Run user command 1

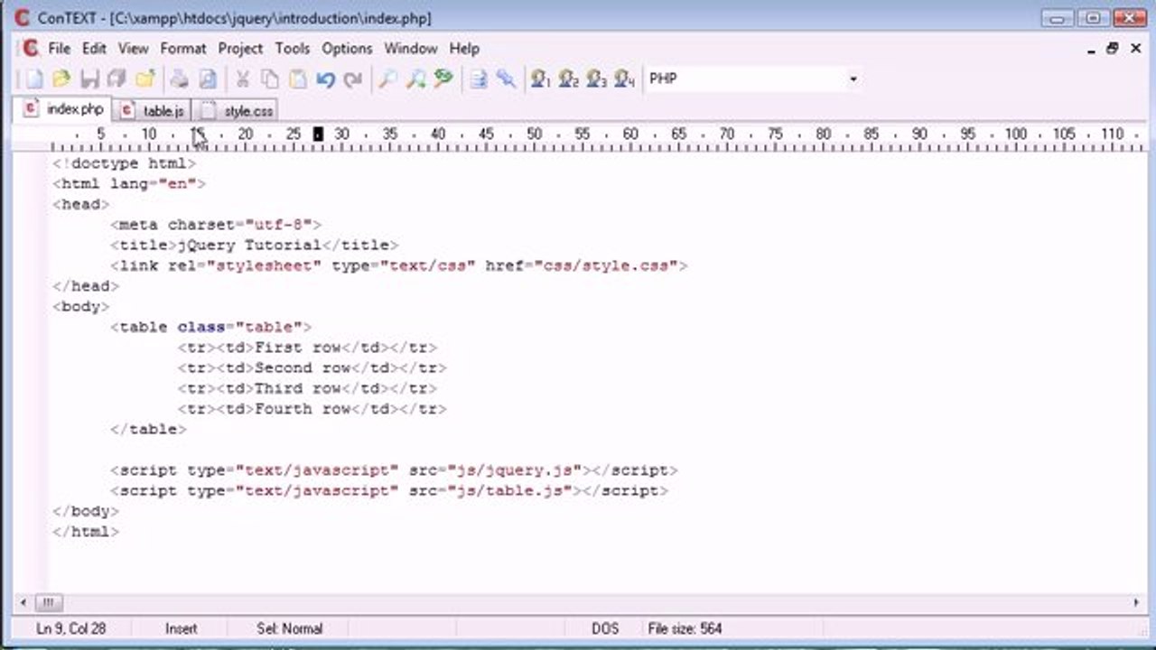click(540, 79)
